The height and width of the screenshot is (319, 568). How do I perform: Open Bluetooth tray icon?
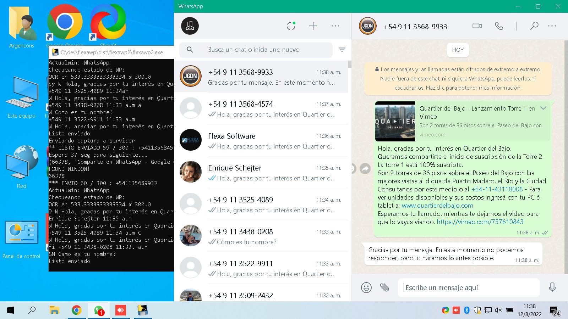(467, 310)
